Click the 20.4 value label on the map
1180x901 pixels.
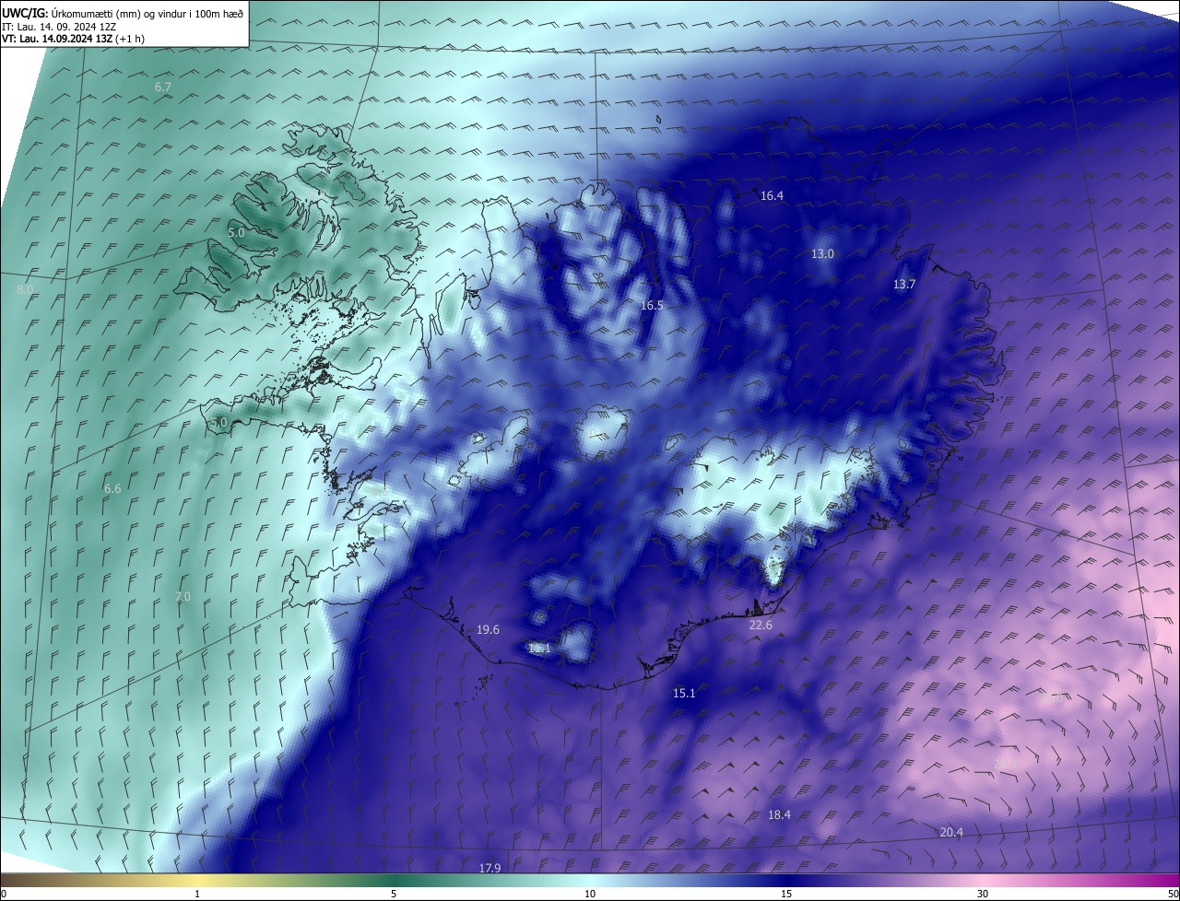click(951, 833)
